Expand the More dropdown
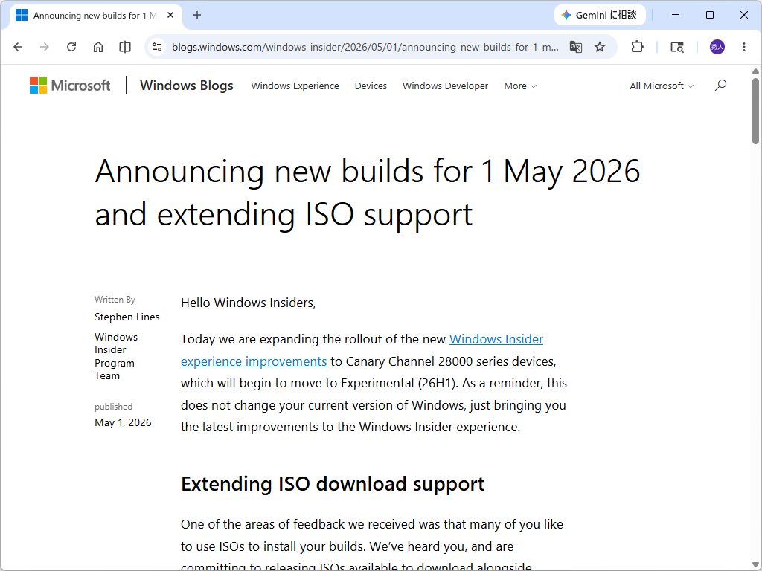The image size is (762, 571). [520, 86]
